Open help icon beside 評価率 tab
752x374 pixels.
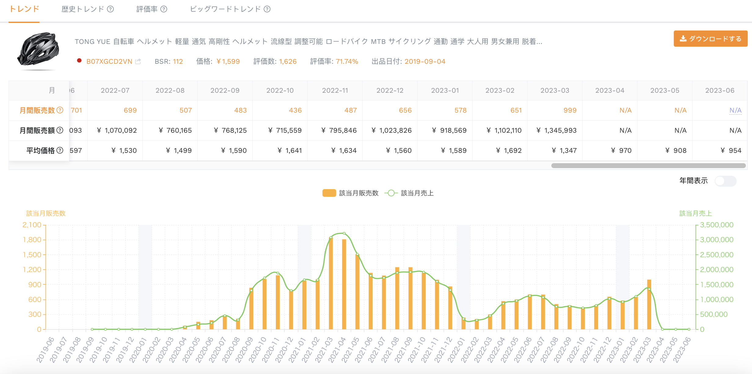click(x=164, y=9)
